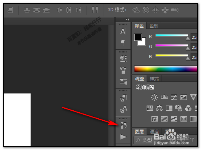The image size is (201, 150).
Task: Select the 3D pan mode icon
Action: coord(155,10)
